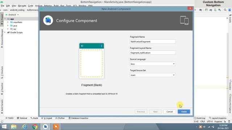
Task: Expand the res folder
Action: point(8,29)
